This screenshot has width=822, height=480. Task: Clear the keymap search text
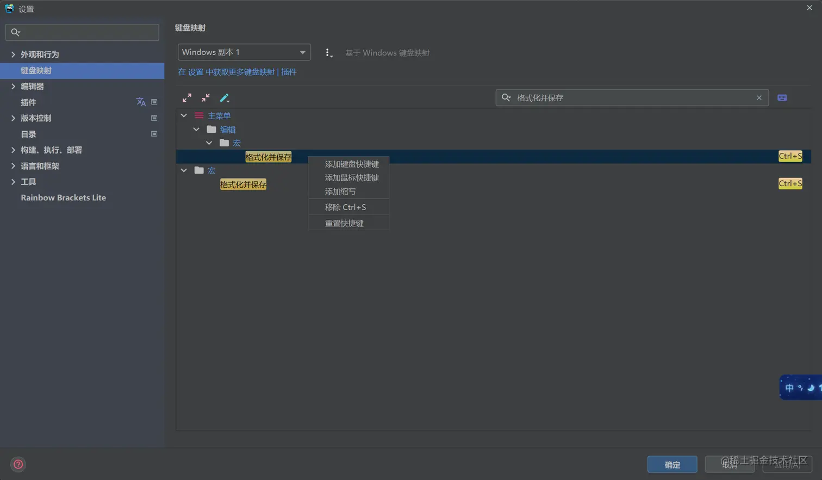coord(759,98)
